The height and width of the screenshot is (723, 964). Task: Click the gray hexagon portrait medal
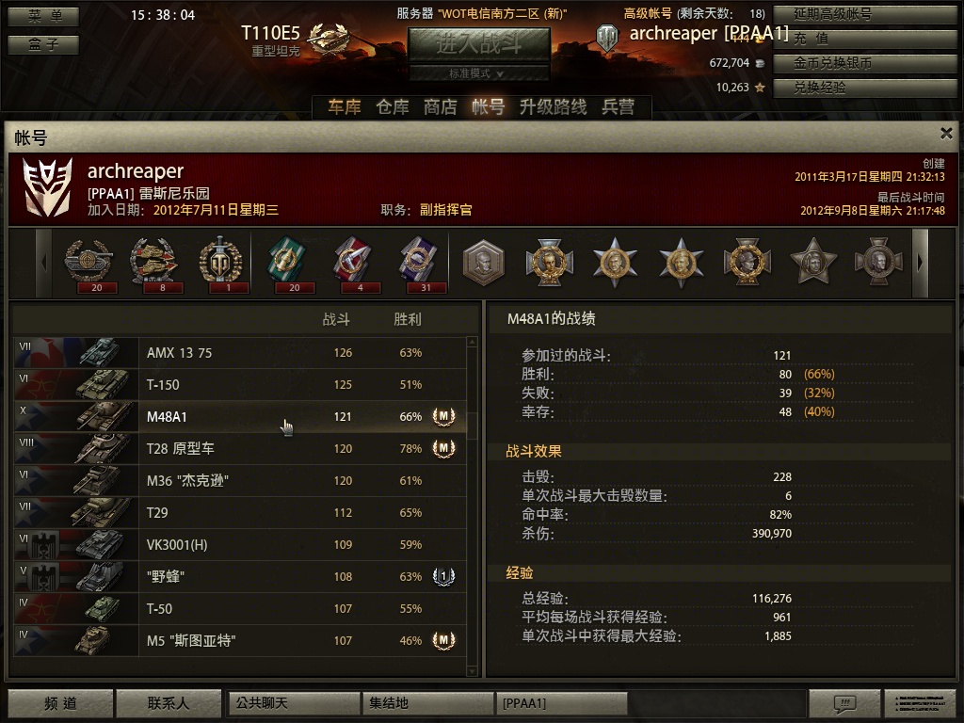(x=483, y=263)
